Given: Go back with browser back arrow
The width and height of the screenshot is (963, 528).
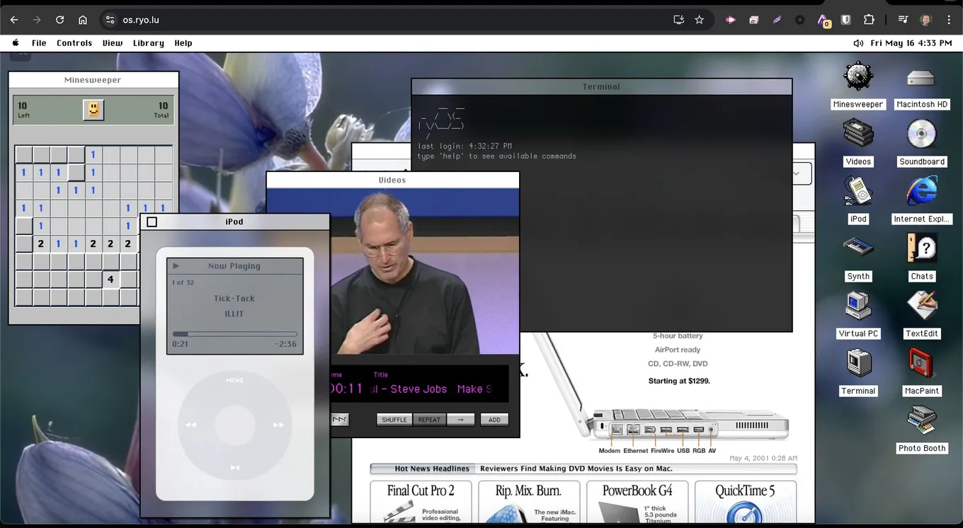Looking at the screenshot, I should pyautogui.click(x=14, y=20).
